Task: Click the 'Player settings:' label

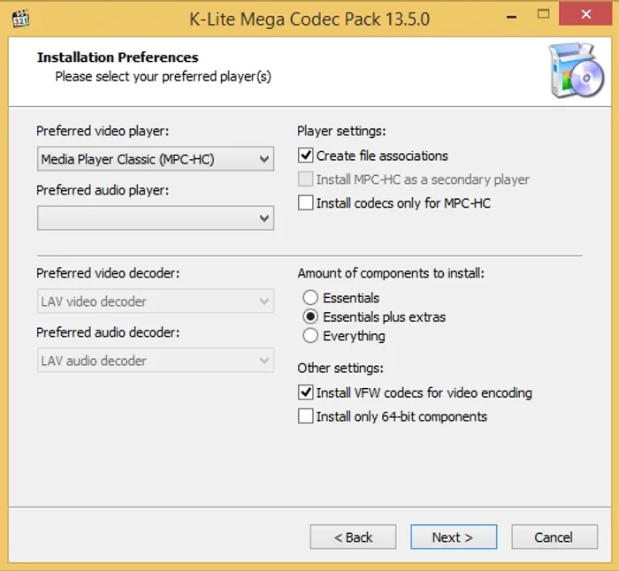Action: 341,131
